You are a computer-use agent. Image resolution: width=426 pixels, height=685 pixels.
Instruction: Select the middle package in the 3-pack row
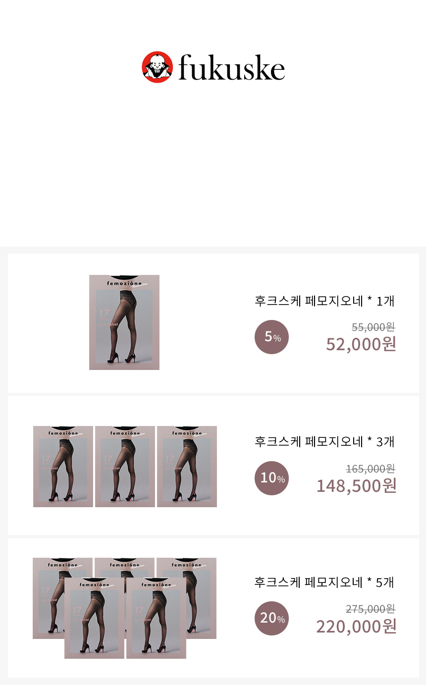point(125,467)
